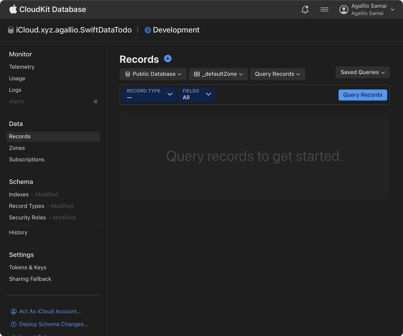The height and width of the screenshot is (336, 403).
Task: Click the container database cylinder icon
Action: (x=11, y=30)
